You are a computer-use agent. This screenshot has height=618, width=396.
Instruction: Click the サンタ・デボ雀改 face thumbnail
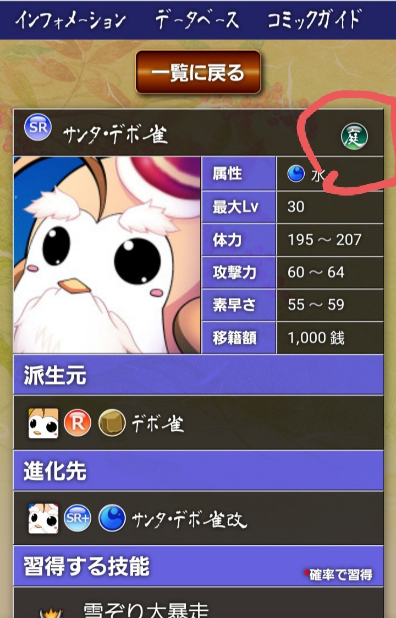pos(43,518)
